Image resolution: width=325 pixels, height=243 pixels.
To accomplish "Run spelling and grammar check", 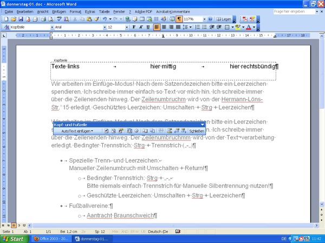I will click(59, 19).
